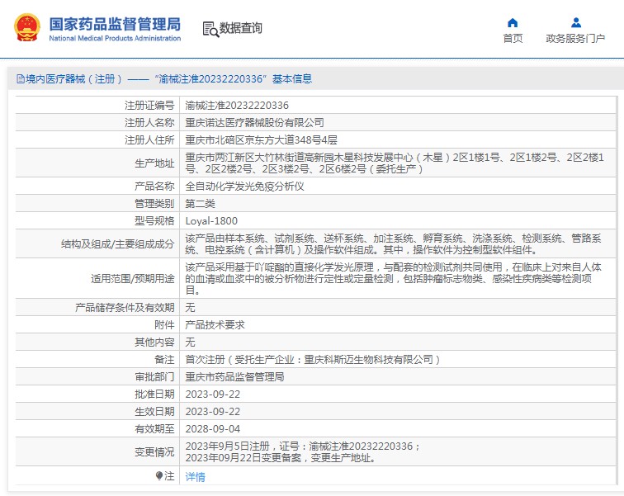Click the 审批部门 label
The width and height of the screenshot is (624, 496).
[154, 376]
